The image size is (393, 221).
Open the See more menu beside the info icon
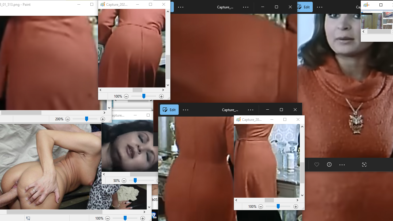[342, 165]
